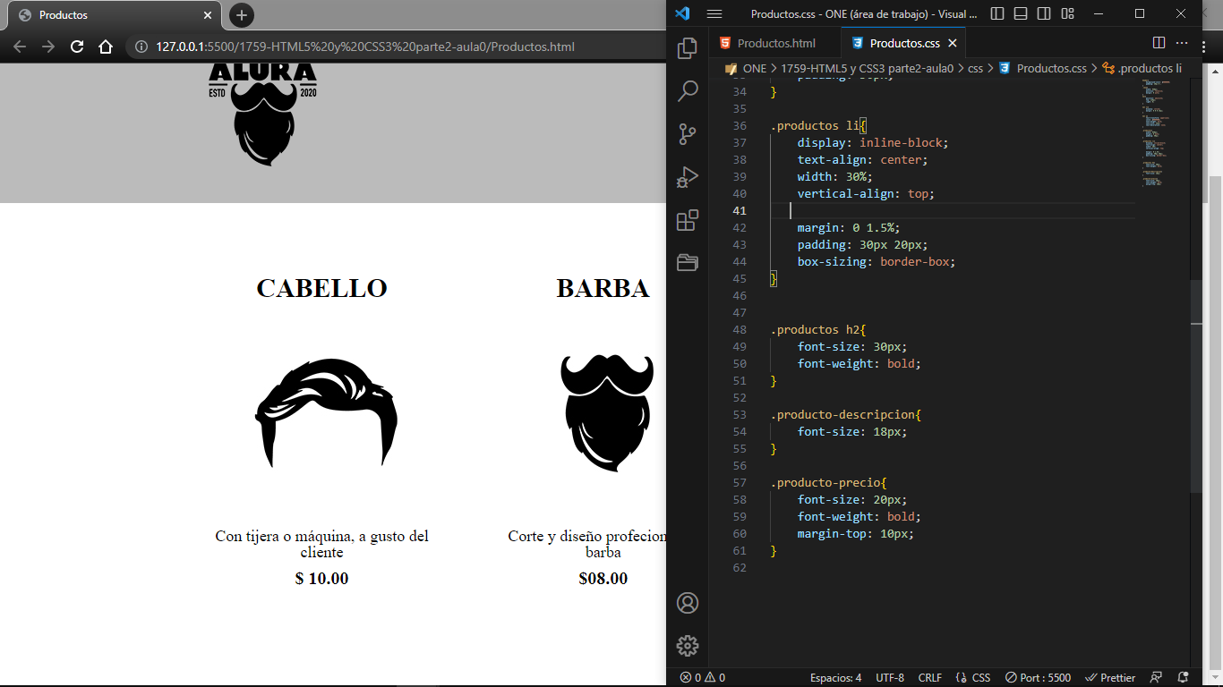The height and width of the screenshot is (687, 1223).
Task: Open the editor More Actions ellipsis menu
Action: point(1182,43)
